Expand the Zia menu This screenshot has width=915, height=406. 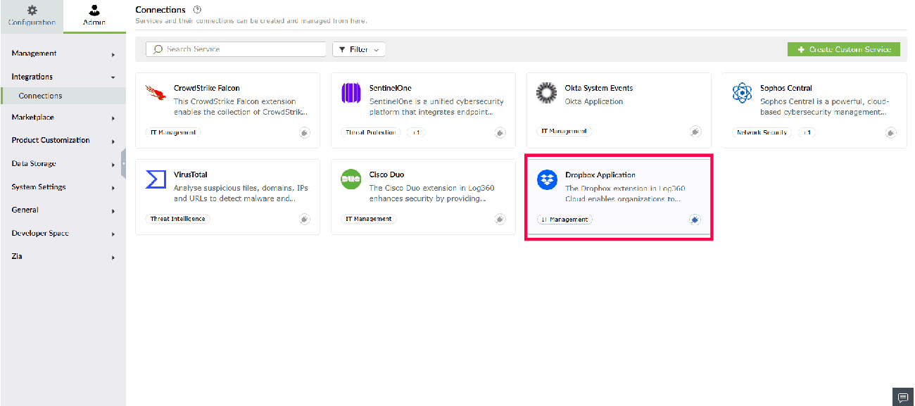63,257
